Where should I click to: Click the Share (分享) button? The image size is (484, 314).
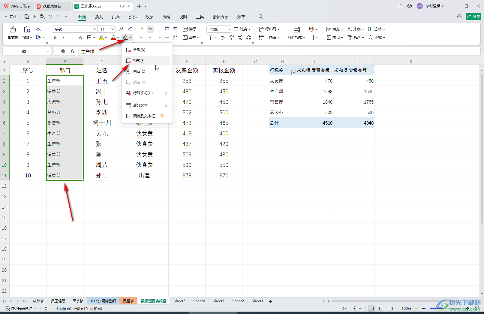pos(473,17)
